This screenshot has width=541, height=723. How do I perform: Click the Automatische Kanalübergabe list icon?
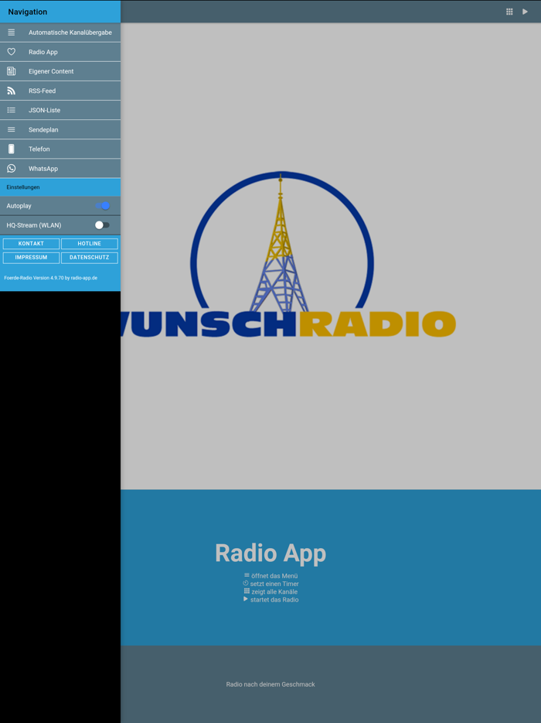pos(12,33)
